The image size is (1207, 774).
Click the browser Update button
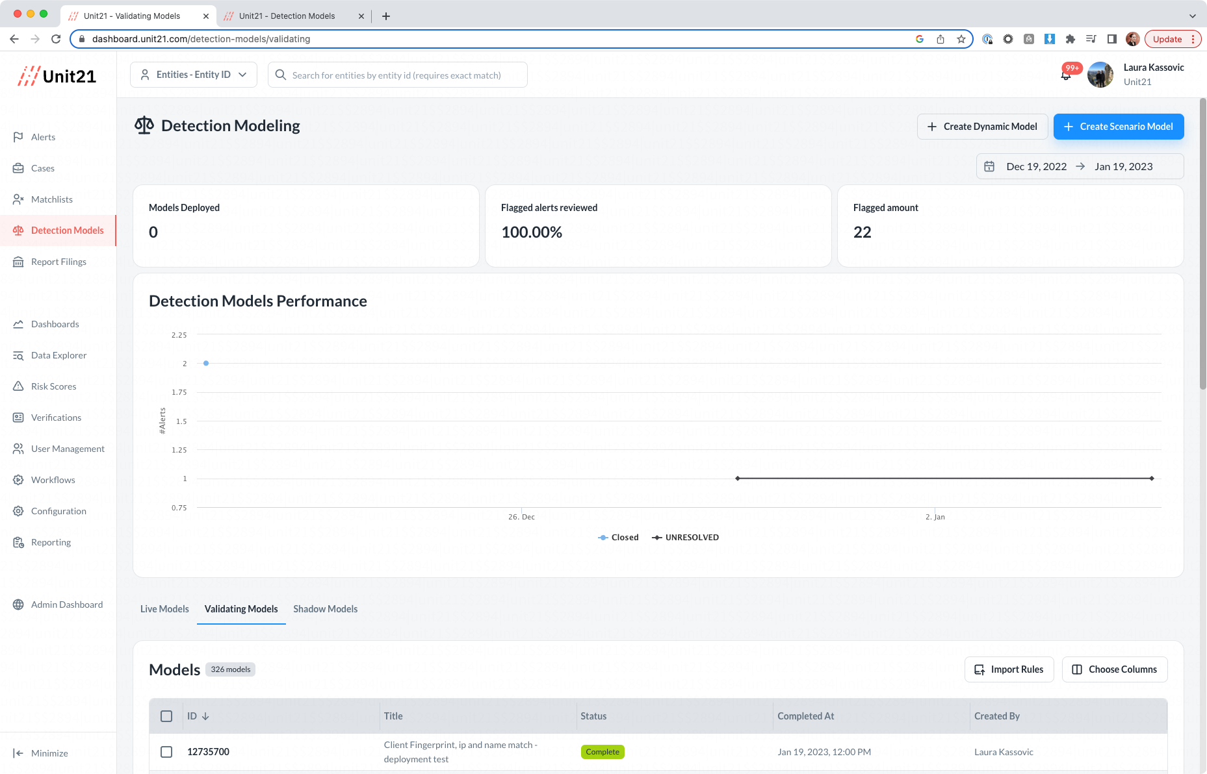pyautogui.click(x=1173, y=39)
